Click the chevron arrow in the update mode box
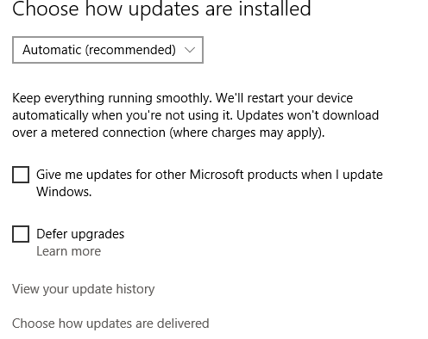The image size is (428, 339). (x=190, y=50)
